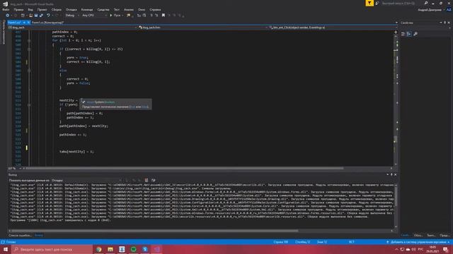This screenshot has height=254, width=453.
Task: Open the Сборка menu
Action: (x=57, y=9)
